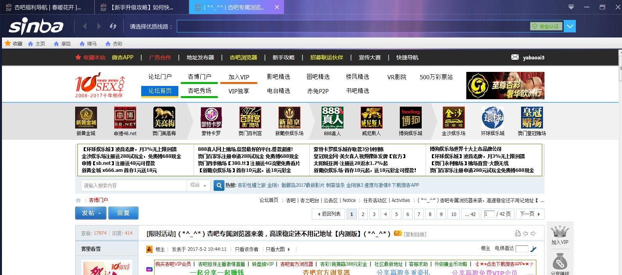Go to page 10 of thread
The height and width of the screenshot is (275, 622).
click(x=454, y=214)
